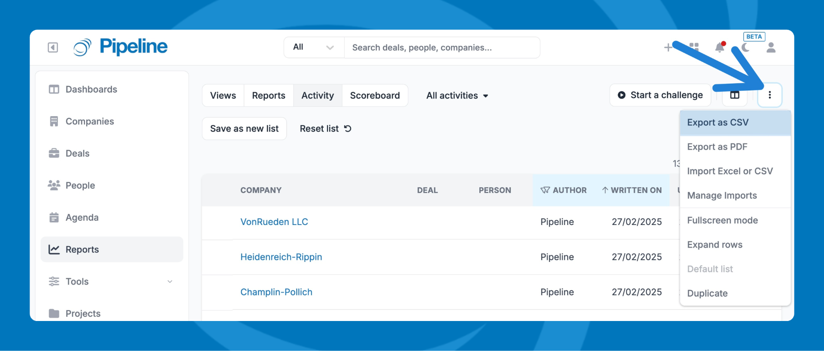Switch to the Scoreboard tab
This screenshot has height=351, width=824.
point(375,96)
